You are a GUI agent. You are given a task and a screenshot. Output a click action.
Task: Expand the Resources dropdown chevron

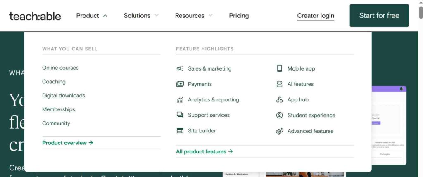[211, 16]
